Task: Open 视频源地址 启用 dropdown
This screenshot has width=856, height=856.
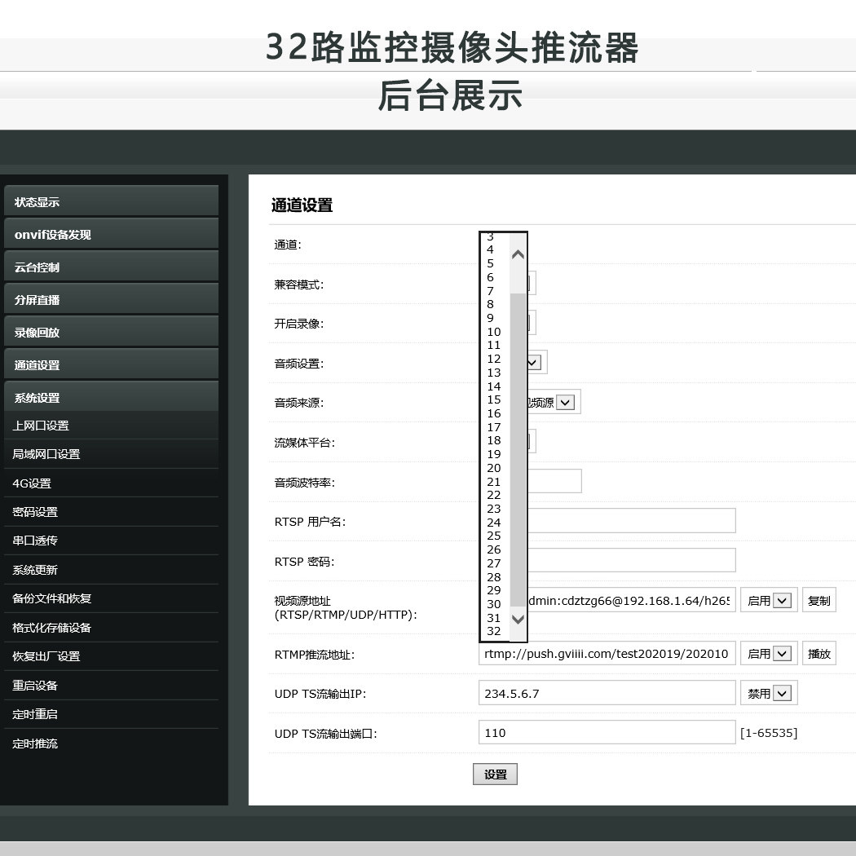Action: (x=769, y=601)
